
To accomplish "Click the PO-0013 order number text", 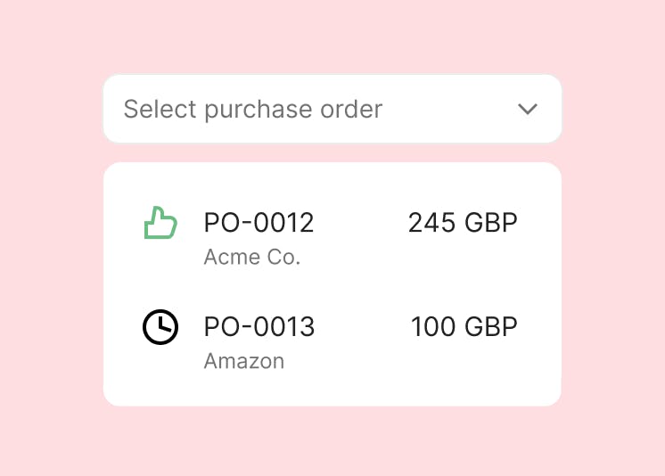I will [259, 326].
